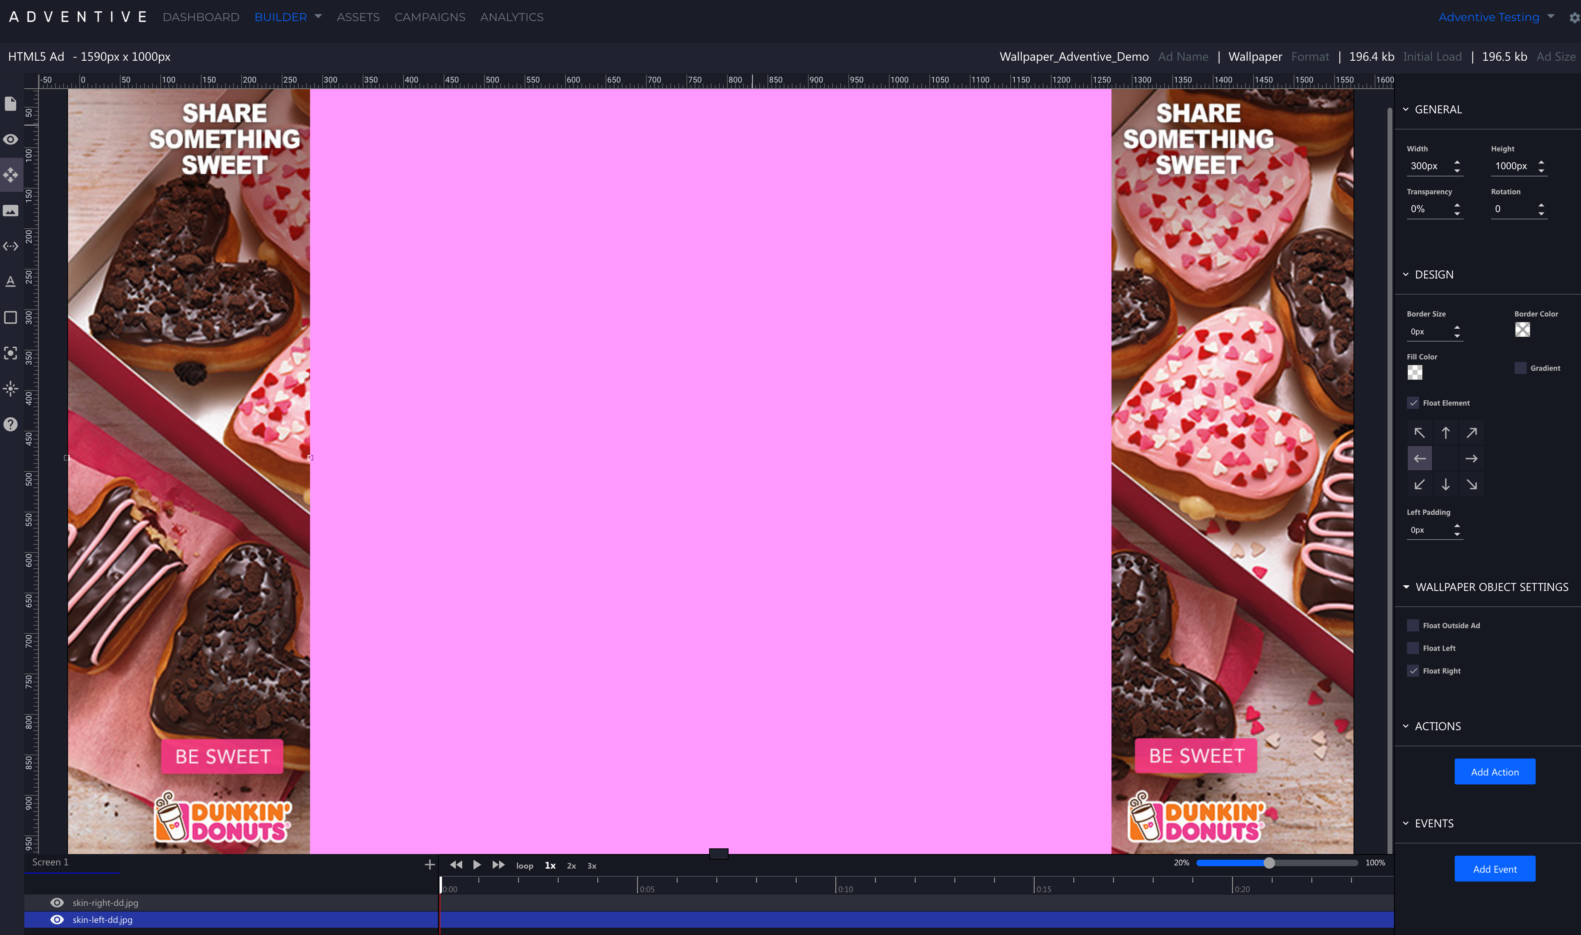Play the timeline animation
1581x935 pixels.
(477, 865)
